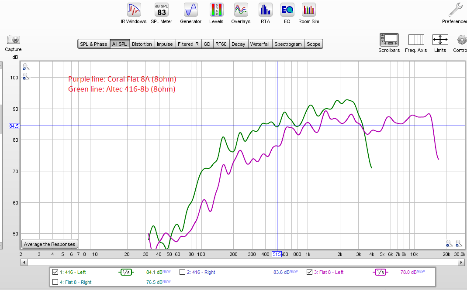The height and width of the screenshot is (290, 467).
Task: Click 83.6 dB value for 416 - Right
Action: pyautogui.click(x=281, y=272)
